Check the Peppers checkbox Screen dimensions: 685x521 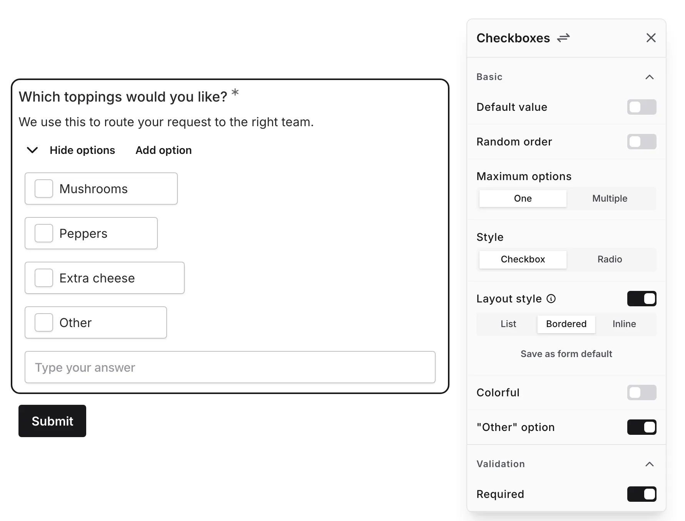(44, 233)
